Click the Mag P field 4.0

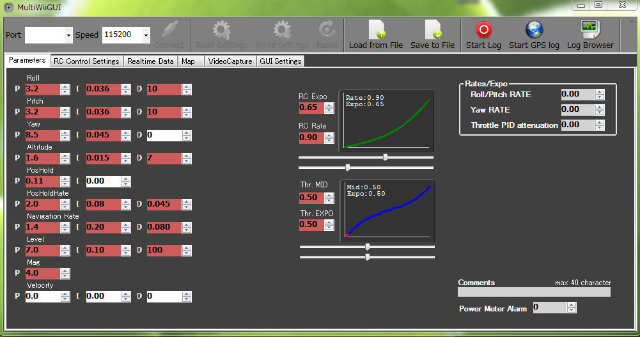tap(42, 273)
